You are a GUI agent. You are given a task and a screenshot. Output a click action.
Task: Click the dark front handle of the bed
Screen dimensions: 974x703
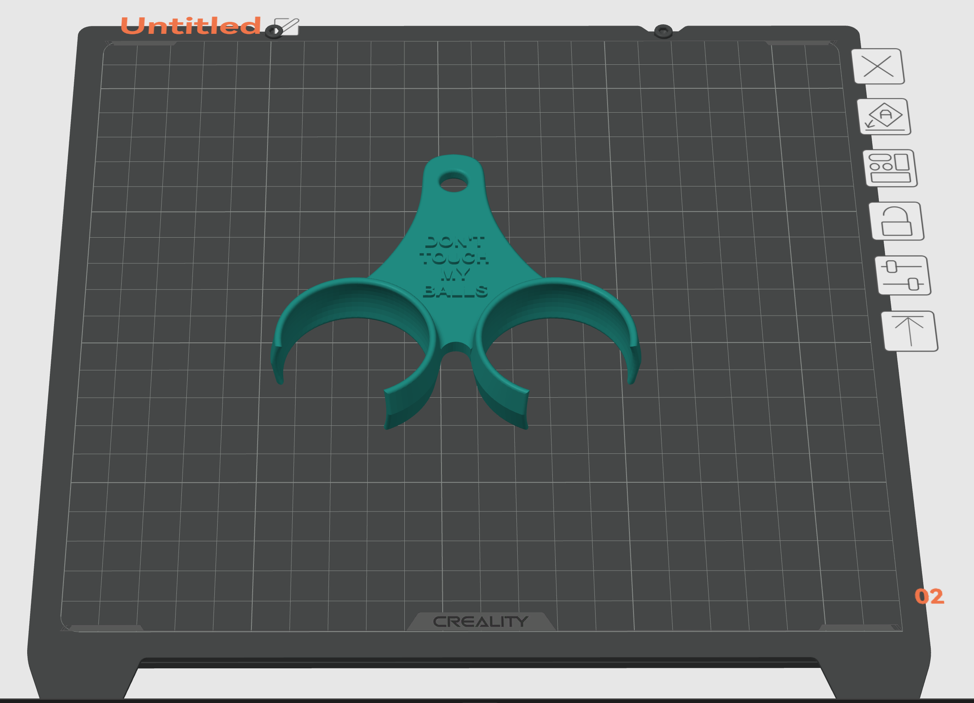point(479,663)
